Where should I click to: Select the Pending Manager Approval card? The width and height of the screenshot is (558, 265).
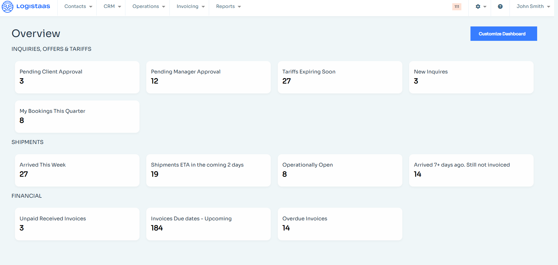pos(208,77)
